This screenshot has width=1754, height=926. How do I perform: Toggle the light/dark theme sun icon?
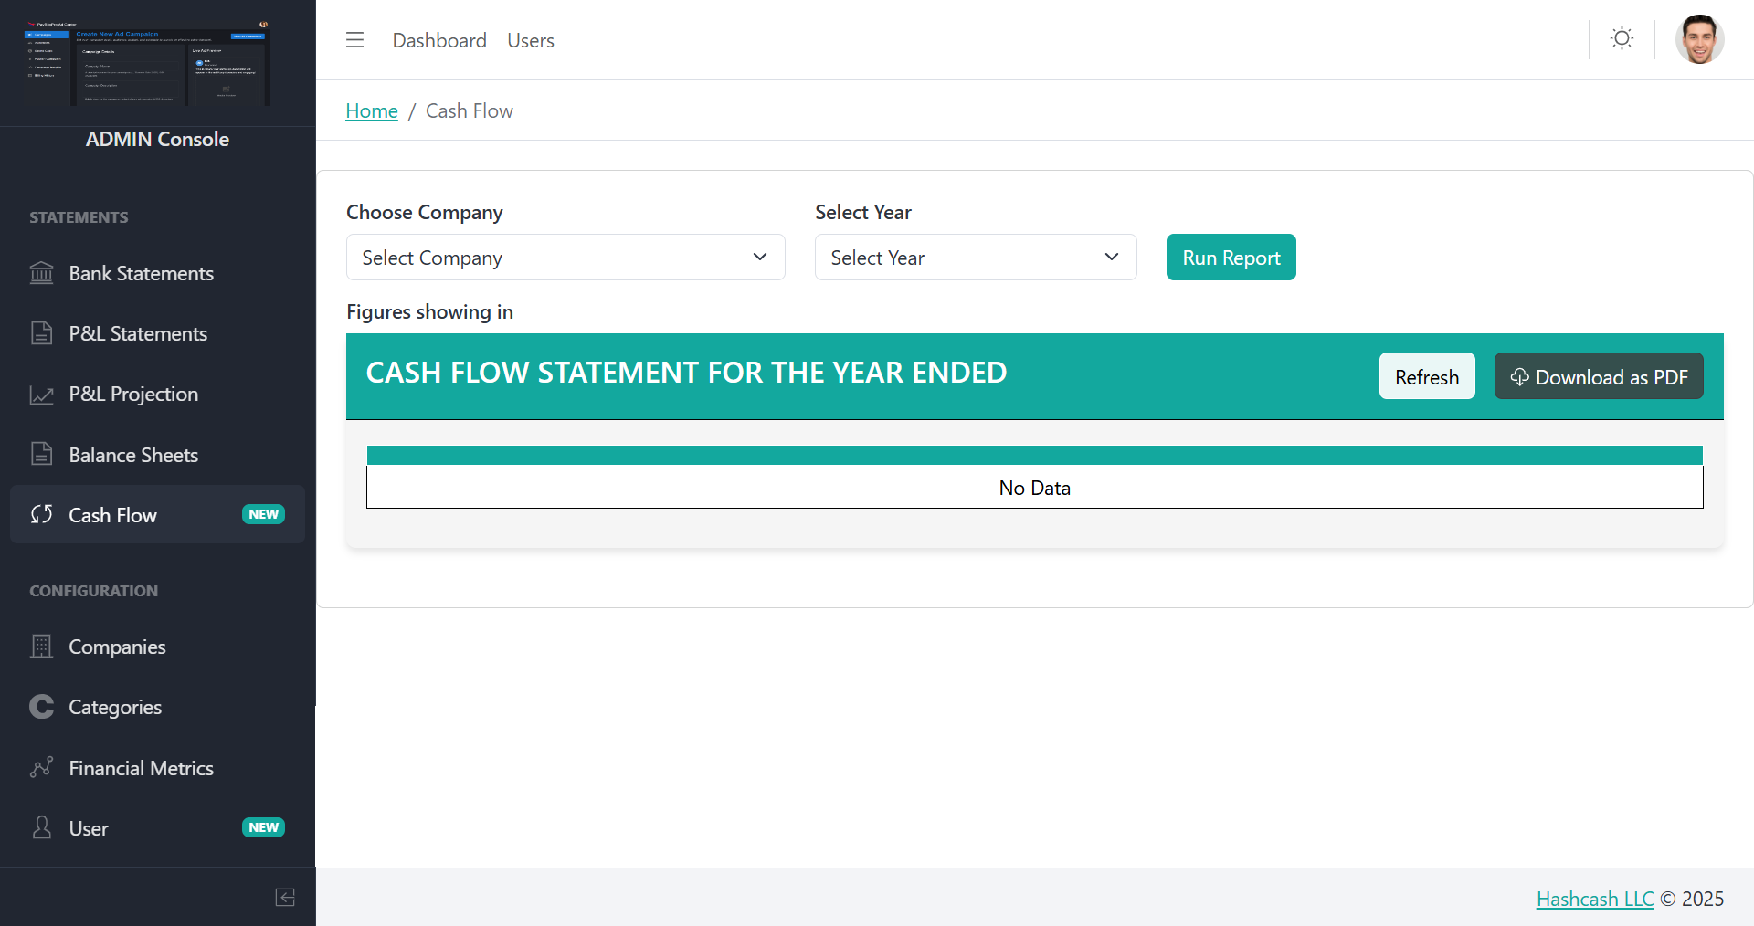click(1622, 38)
